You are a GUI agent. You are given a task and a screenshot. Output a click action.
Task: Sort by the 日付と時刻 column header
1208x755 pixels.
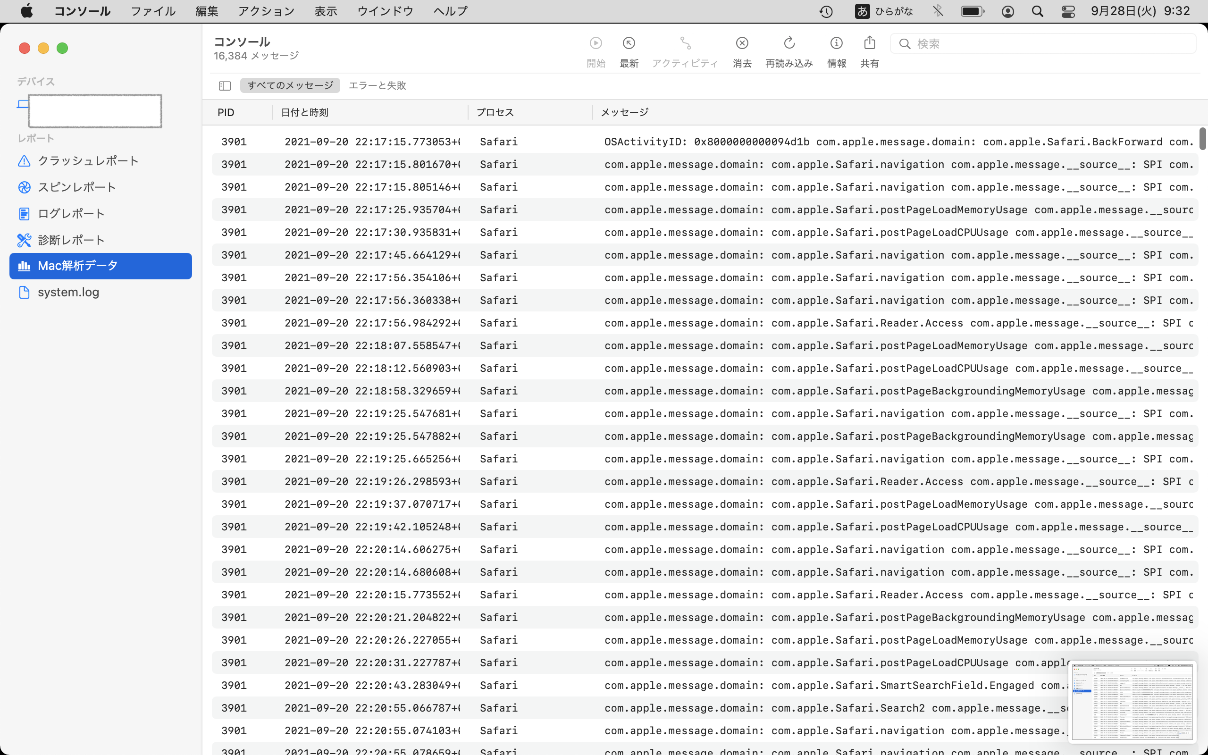(304, 112)
